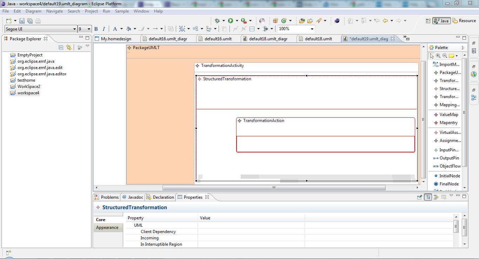The width and height of the screenshot is (479, 259).
Task: Switch to the Resource perspective
Action: [x=464, y=21]
